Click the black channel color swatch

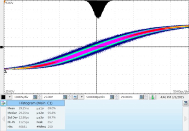tap(4, 97)
